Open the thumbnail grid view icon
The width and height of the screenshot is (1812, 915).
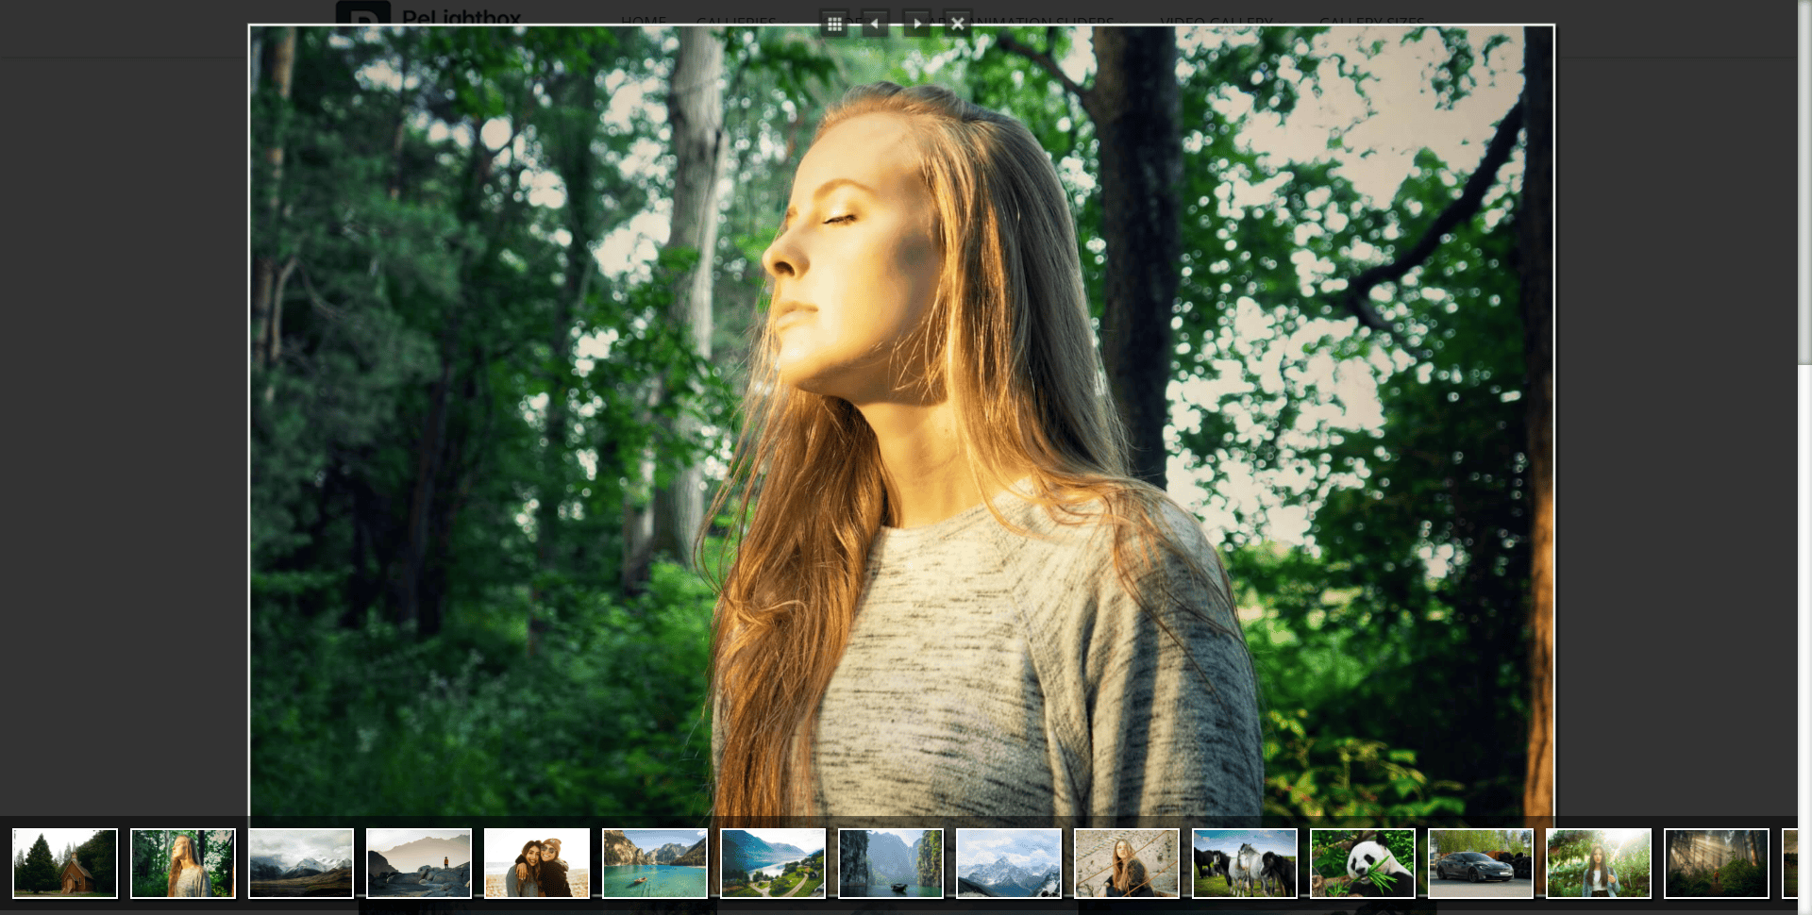pyautogui.click(x=834, y=24)
